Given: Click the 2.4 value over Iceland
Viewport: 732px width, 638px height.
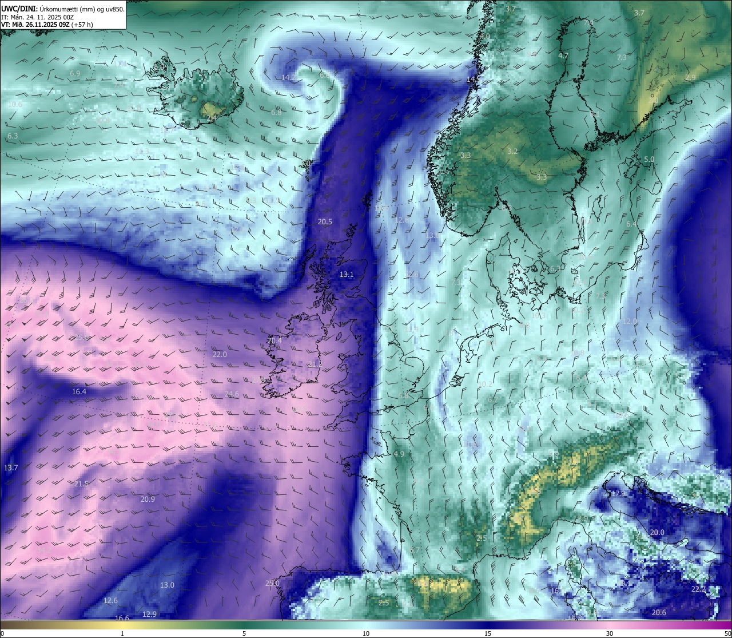Looking at the screenshot, I should point(212,118).
